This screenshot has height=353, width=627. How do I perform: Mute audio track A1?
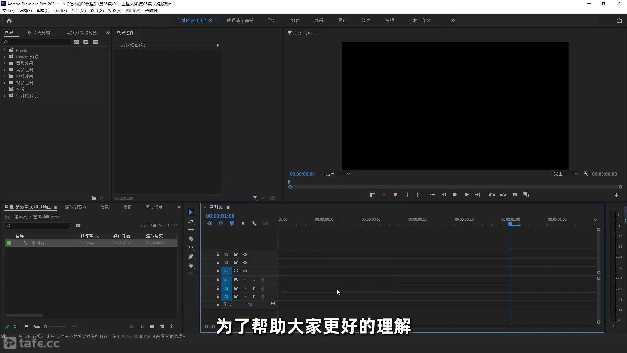pos(245,280)
